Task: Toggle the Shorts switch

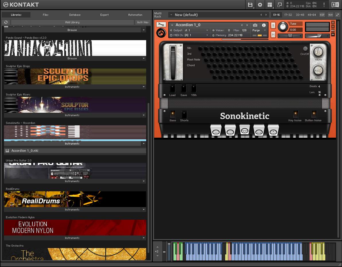Action: pos(184,114)
